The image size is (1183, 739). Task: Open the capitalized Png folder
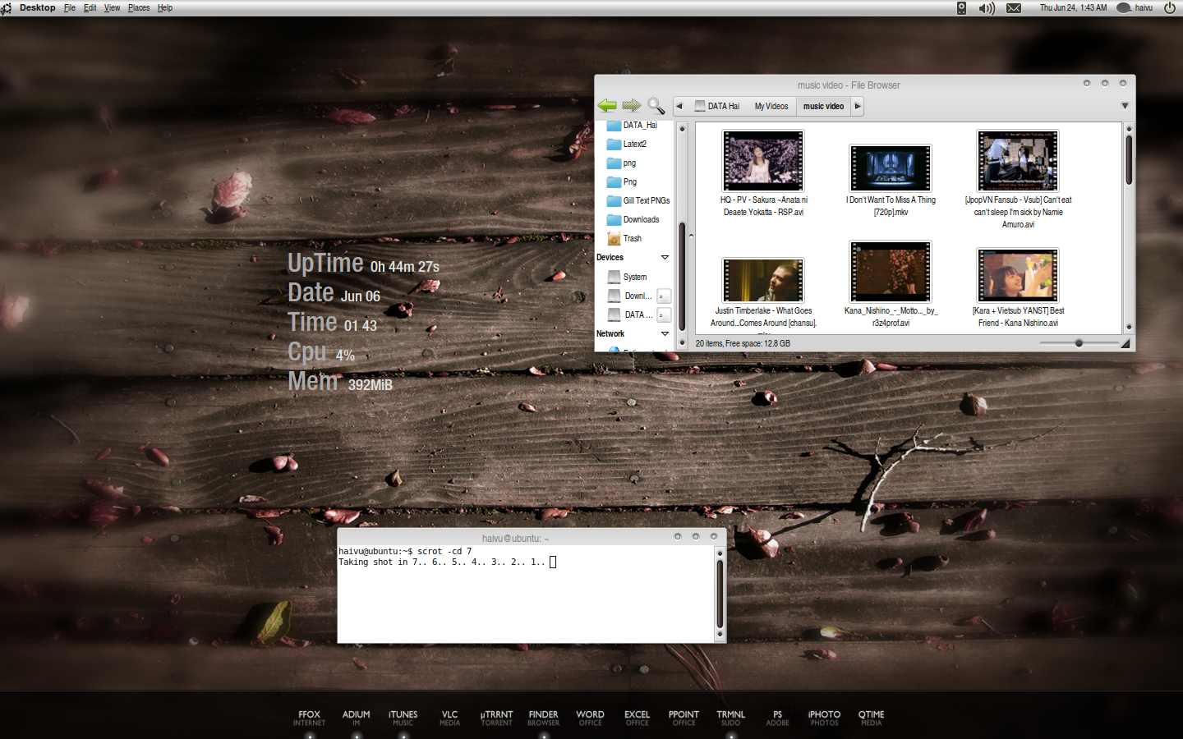point(622,181)
